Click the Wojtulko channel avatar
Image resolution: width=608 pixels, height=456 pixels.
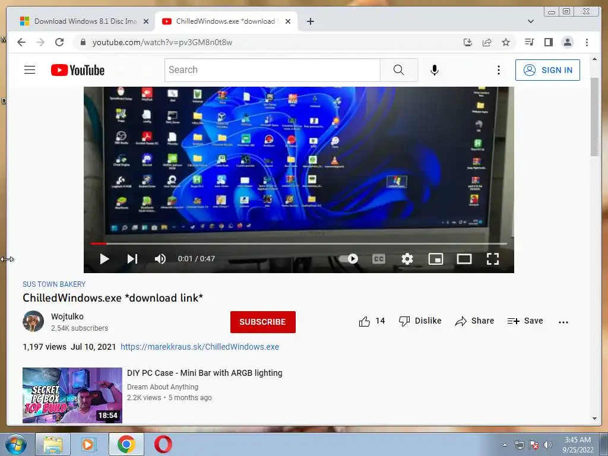pos(33,321)
